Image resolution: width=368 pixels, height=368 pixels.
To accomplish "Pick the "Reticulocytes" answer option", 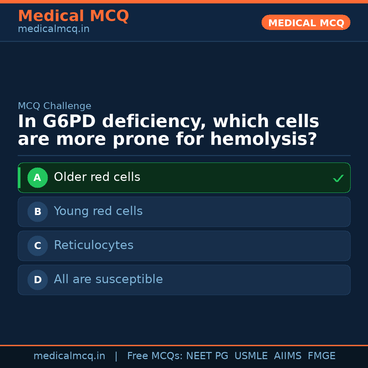I will (x=94, y=245).
